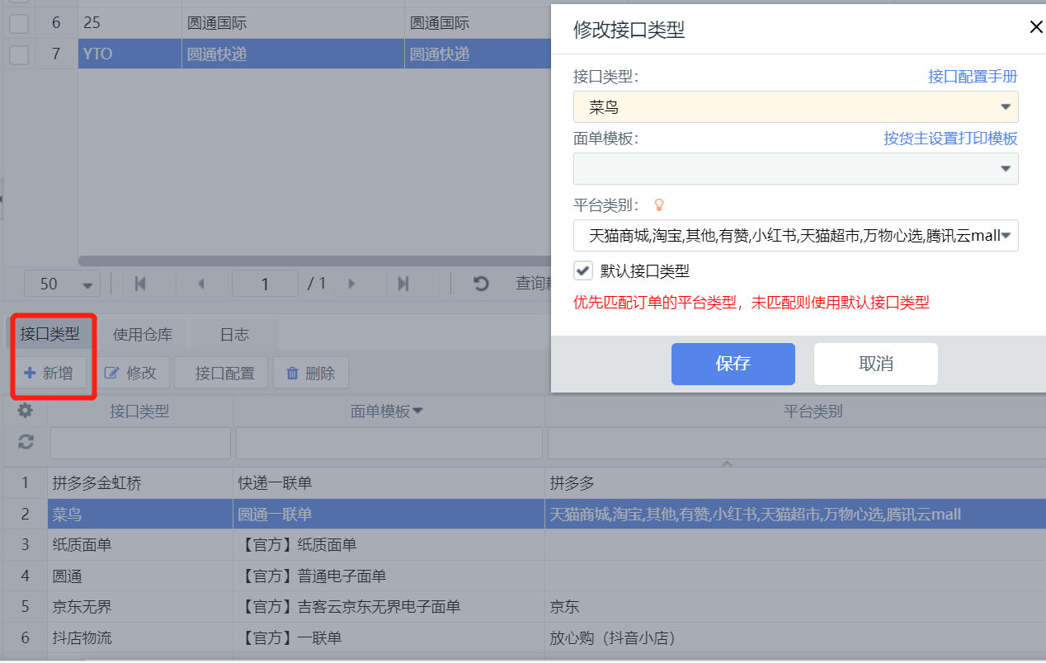Click the page number field
Screen dimensions: 1046x663
pyautogui.click(x=265, y=284)
